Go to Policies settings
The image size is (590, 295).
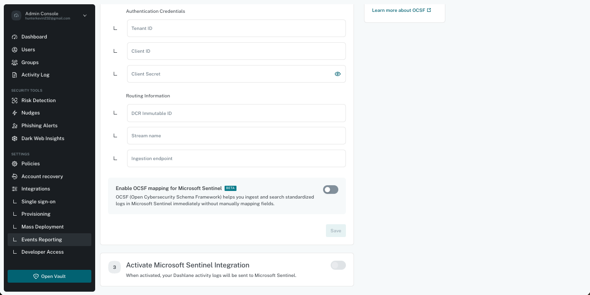point(49,163)
